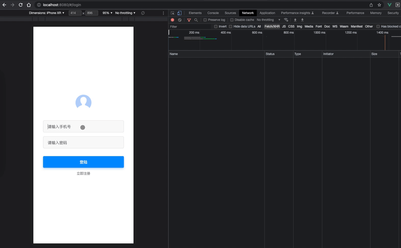Open device toolbar more options menu
Viewport: 401px width, 248px height.
click(x=163, y=13)
